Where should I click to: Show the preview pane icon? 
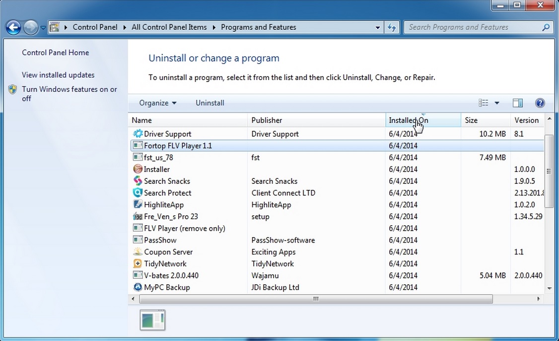click(x=518, y=103)
